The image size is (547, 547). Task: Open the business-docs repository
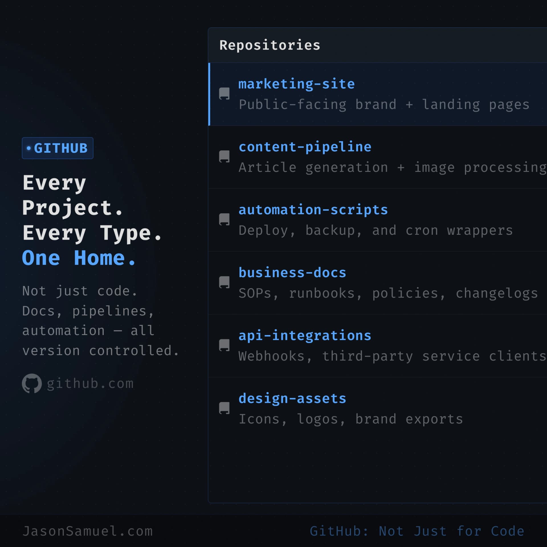(x=292, y=273)
